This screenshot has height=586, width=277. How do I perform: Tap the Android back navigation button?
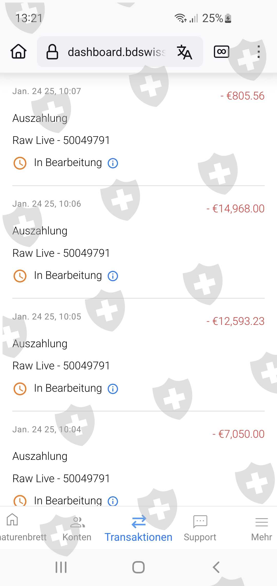[216, 567]
